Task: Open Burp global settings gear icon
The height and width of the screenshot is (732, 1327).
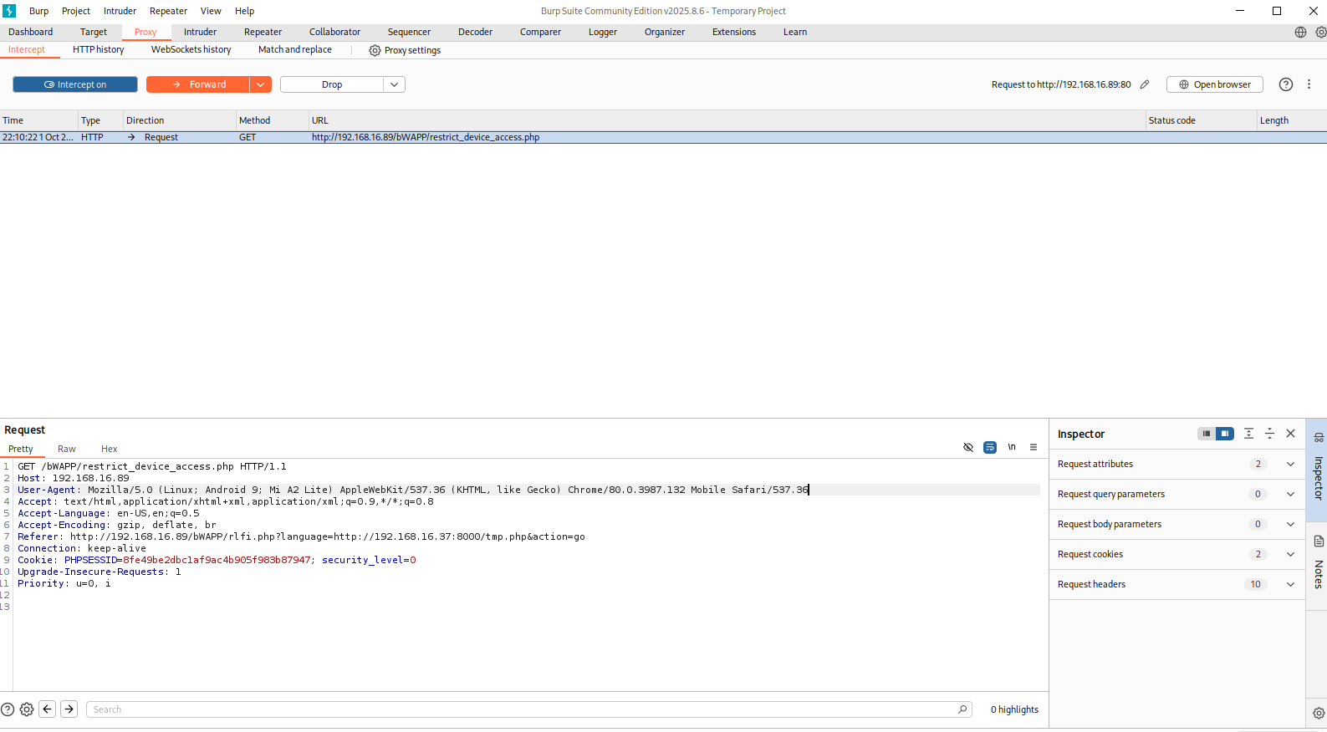Action: tap(1320, 33)
